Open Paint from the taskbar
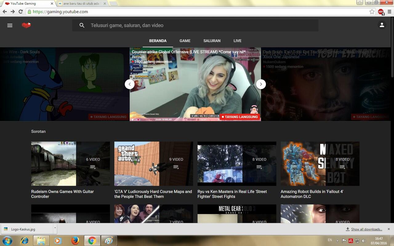The image size is (394, 246). tap(109, 240)
